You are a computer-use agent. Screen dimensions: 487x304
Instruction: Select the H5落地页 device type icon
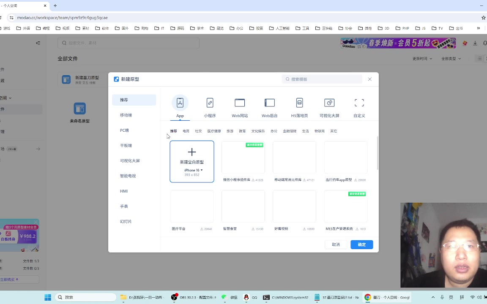(x=299, y=103)
